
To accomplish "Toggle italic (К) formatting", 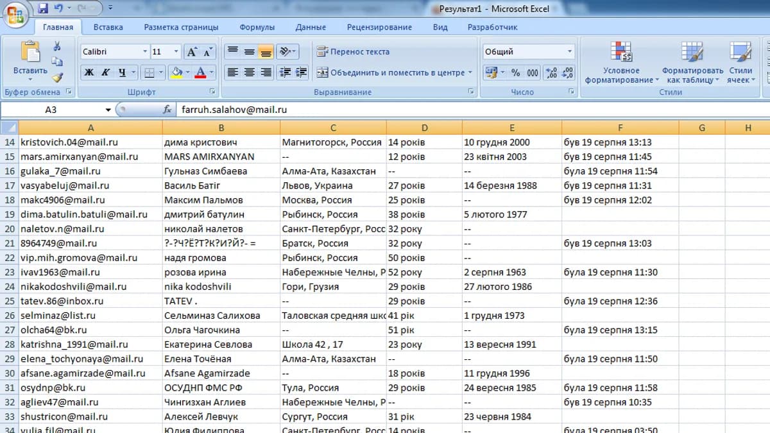I will point(105,72).
